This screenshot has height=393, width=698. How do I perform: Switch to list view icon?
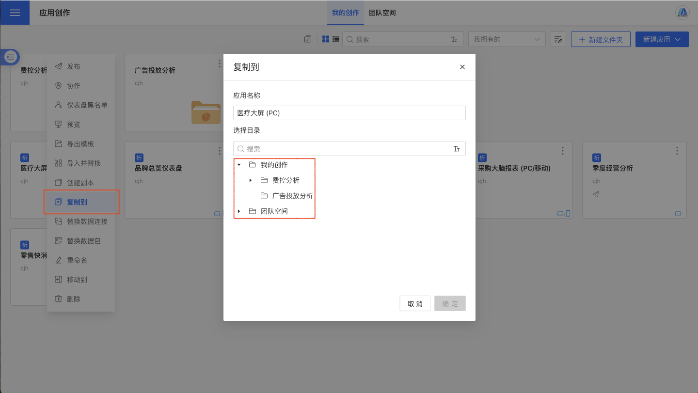(x=335, y=39)
